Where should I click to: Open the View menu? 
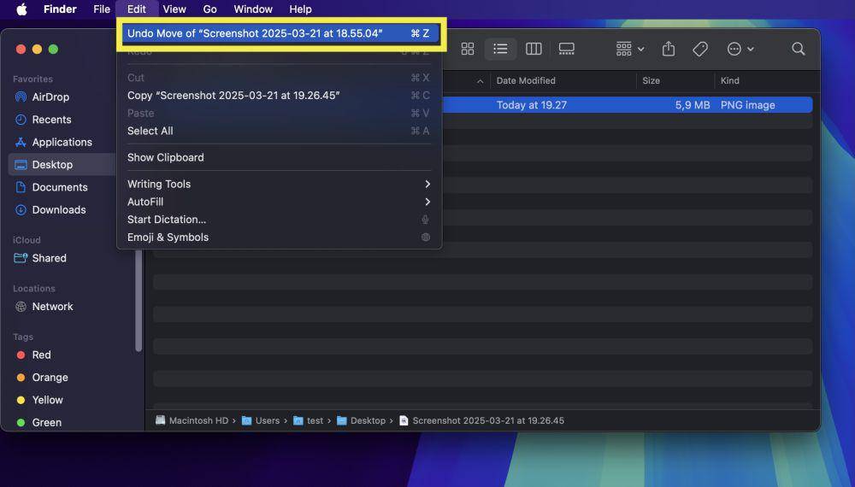coord(174,9)
